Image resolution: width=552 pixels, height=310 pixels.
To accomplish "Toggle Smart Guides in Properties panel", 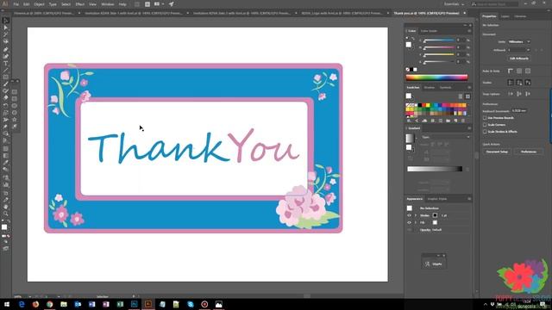I will tap(528, 83).
